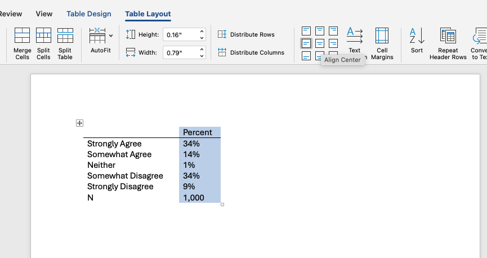This screenshot has height=258, width=487.
Task: Change the Text Direction
Action: point(354,36)
